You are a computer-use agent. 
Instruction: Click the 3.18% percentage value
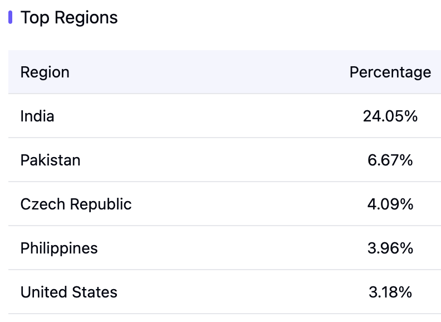(390, 292)
